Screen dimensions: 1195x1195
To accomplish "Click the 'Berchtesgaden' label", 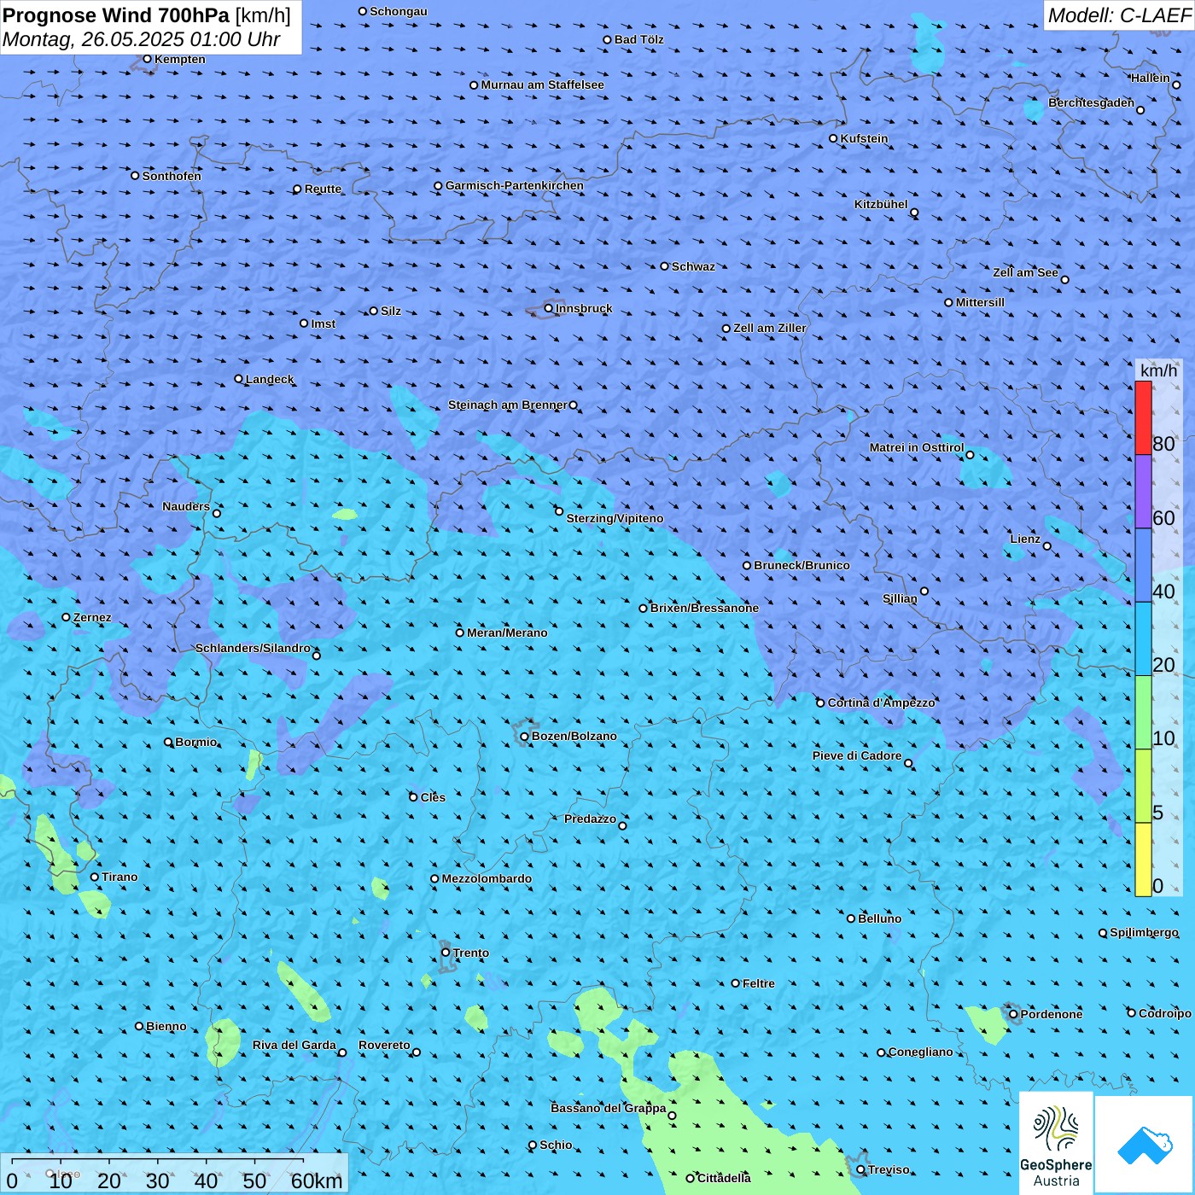I will (1092, 102).
